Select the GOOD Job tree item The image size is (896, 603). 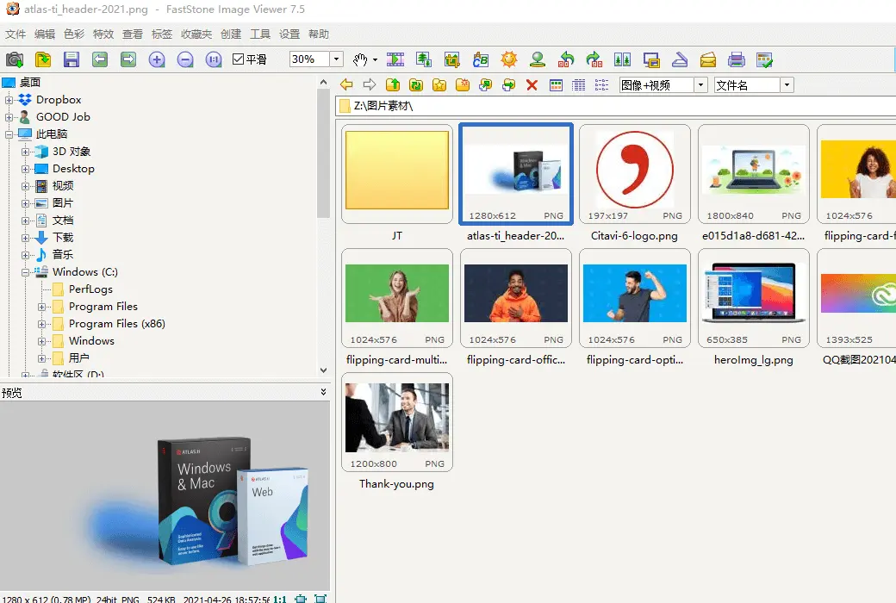click(x=63, y=116)
